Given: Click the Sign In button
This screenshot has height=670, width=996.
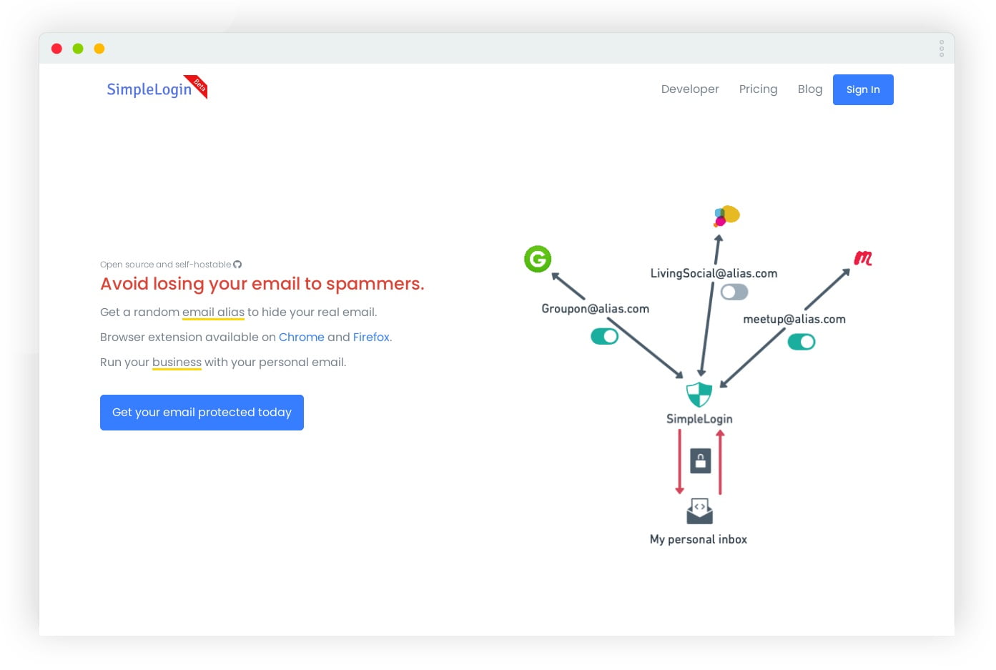Looking at the screenshot, I should 863,89.
